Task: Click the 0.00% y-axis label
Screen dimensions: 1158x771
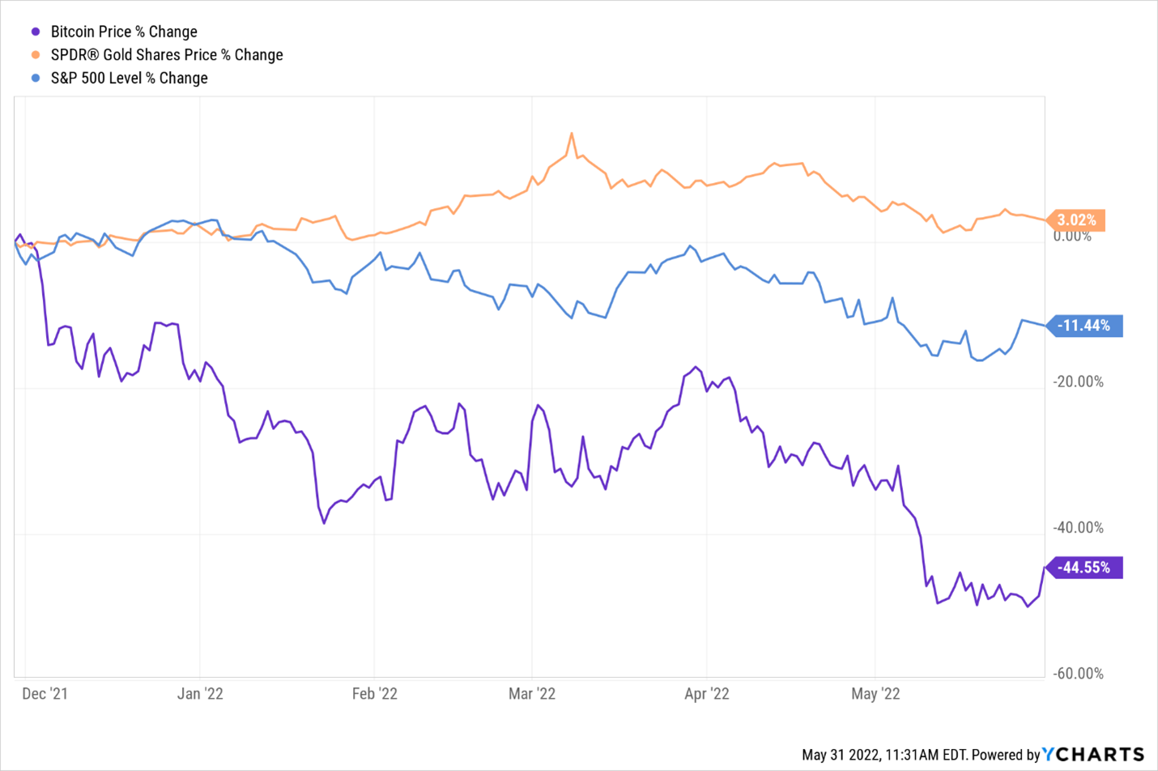Action: pos(1073,236)
